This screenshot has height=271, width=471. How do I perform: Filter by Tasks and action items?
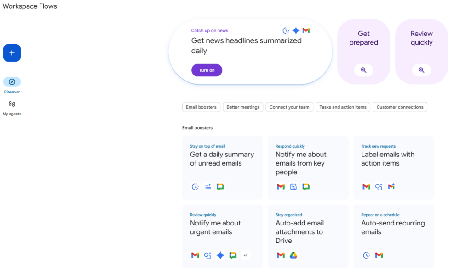click(343, 107)
